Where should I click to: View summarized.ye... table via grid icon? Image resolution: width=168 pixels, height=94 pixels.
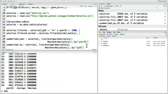coord(165,23)
